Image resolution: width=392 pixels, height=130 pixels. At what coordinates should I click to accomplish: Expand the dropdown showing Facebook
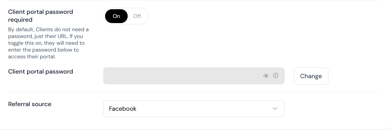pyautogui.click(x=194, y=109)
